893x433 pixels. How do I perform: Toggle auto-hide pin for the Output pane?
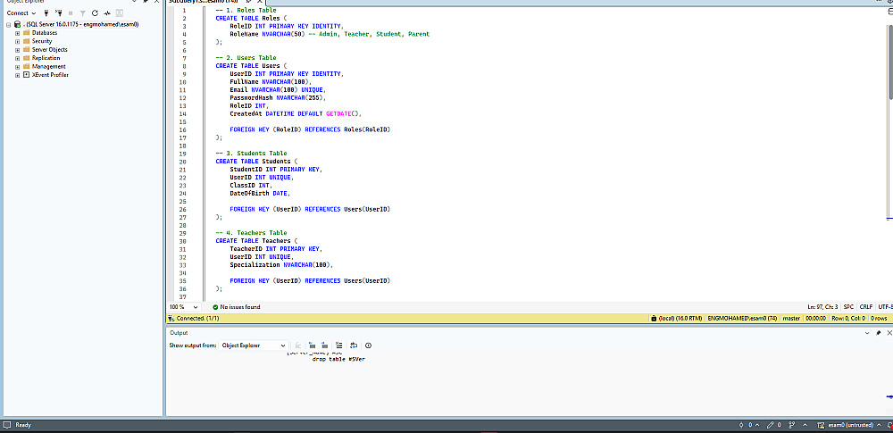tap(878, 333)
